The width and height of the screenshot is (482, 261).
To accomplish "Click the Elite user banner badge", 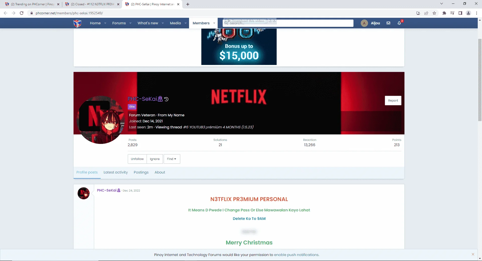I will 132,107.
